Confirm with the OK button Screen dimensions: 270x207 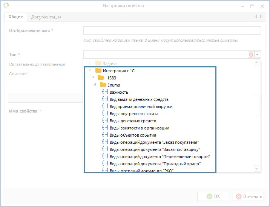[213, 196]
